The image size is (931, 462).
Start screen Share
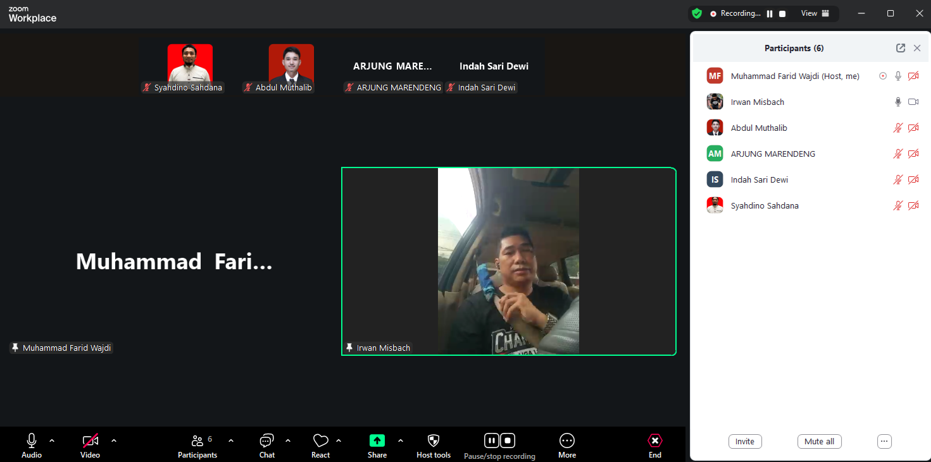[x=377, y=445]
